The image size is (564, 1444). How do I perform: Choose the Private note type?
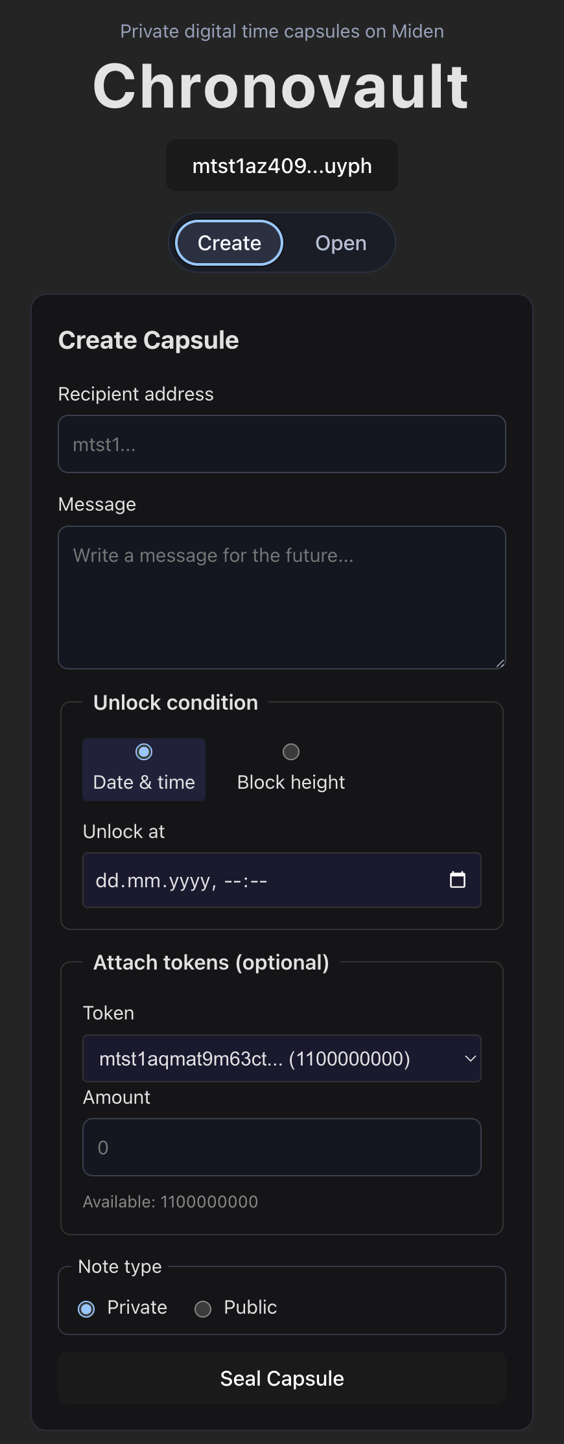(x=86, y=1309)
